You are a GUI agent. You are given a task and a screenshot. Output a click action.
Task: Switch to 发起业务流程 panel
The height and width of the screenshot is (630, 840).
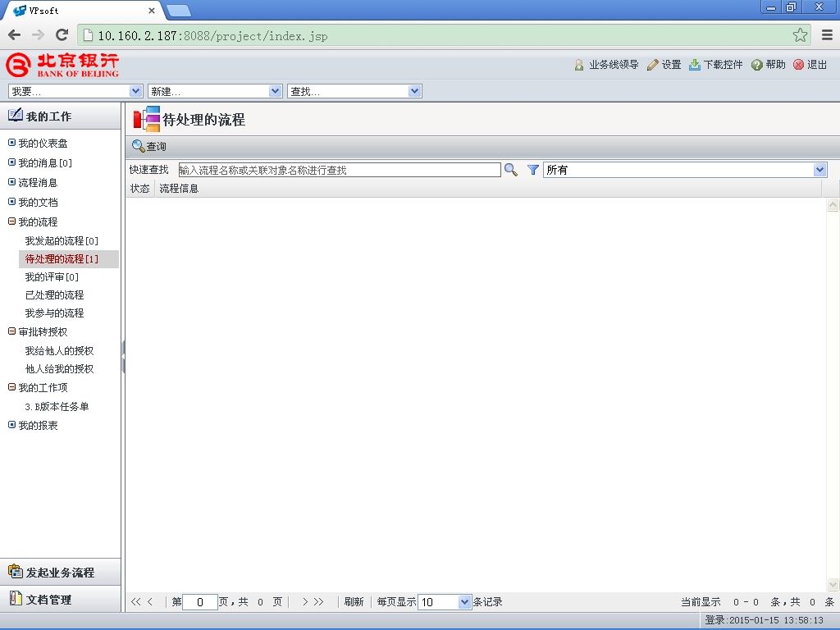click(60, 572)
